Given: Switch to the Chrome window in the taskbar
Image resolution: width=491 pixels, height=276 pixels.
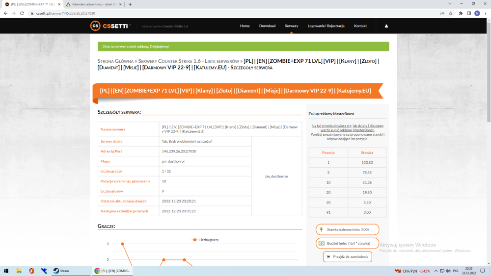Looking at the screenshot, I should [113, 271].
